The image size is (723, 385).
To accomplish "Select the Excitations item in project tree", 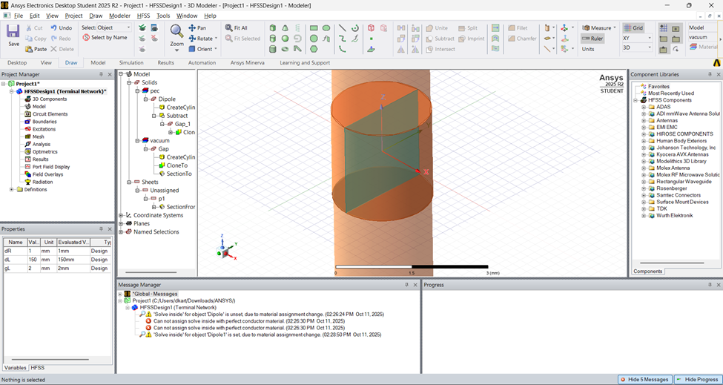I will pos(43,129).
